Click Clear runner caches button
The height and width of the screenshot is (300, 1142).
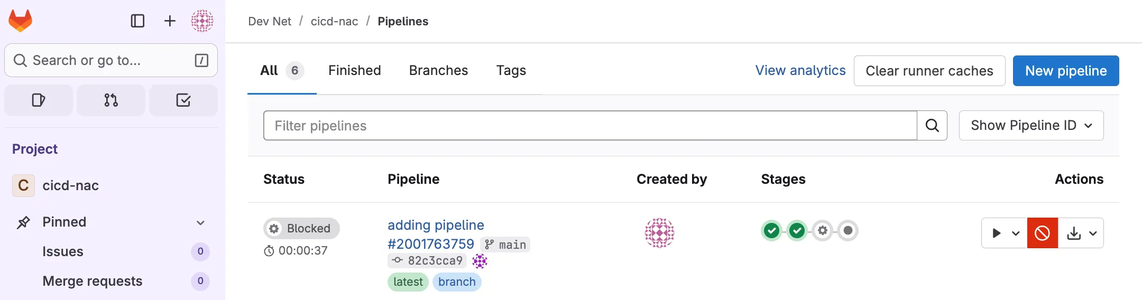(x=929, y=71)
